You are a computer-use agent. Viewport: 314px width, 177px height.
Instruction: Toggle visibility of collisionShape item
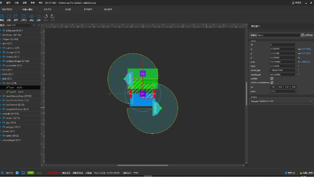pos(4,61)
